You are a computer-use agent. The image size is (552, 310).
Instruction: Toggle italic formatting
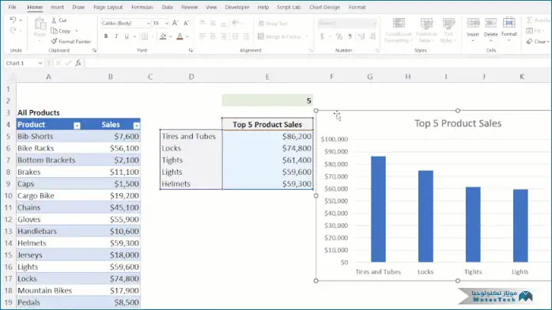pos(116,36)
